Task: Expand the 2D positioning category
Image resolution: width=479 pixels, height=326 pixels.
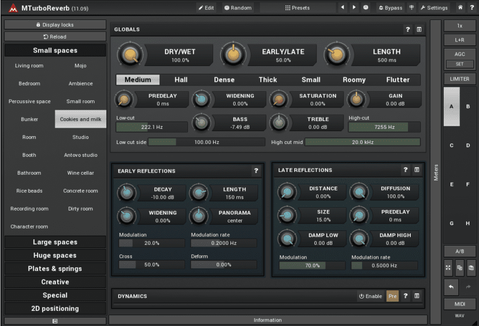Action: [55, 309]
